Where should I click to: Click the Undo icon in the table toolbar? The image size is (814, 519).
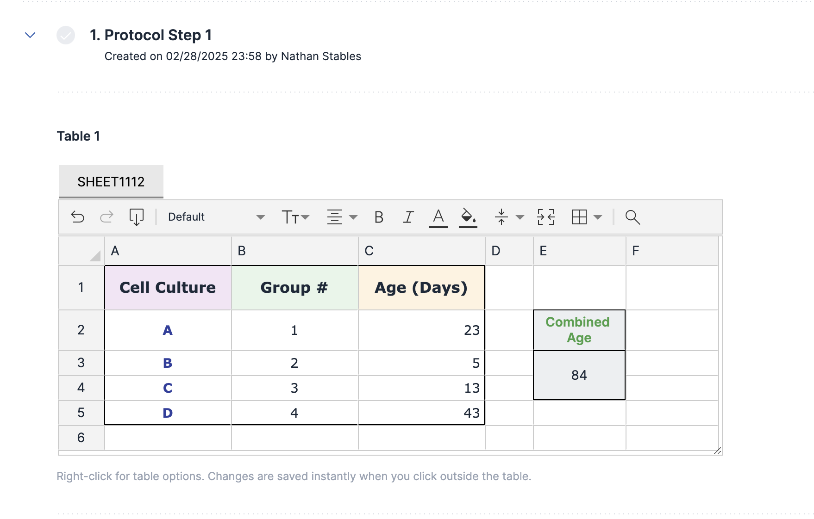pyautogui.click(x=78, y=216)
